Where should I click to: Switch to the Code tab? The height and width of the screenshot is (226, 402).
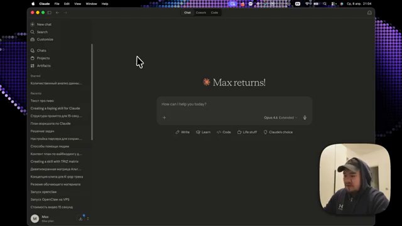214,13
